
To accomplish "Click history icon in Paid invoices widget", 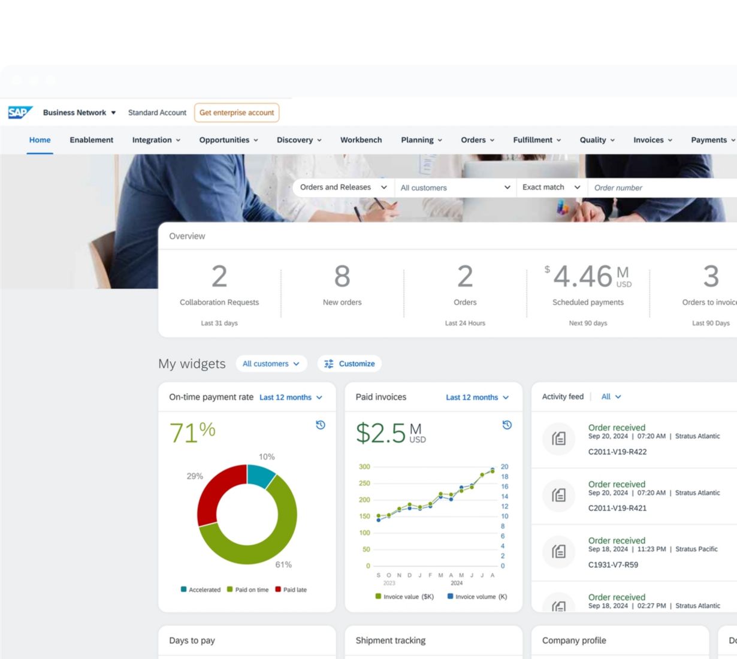I will coord(507,425).
